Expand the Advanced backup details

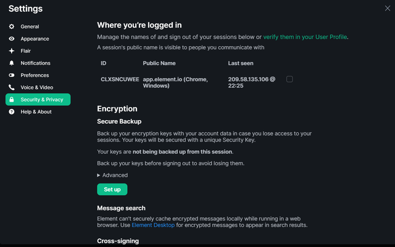pyautogui.click(x=112, y=175)
